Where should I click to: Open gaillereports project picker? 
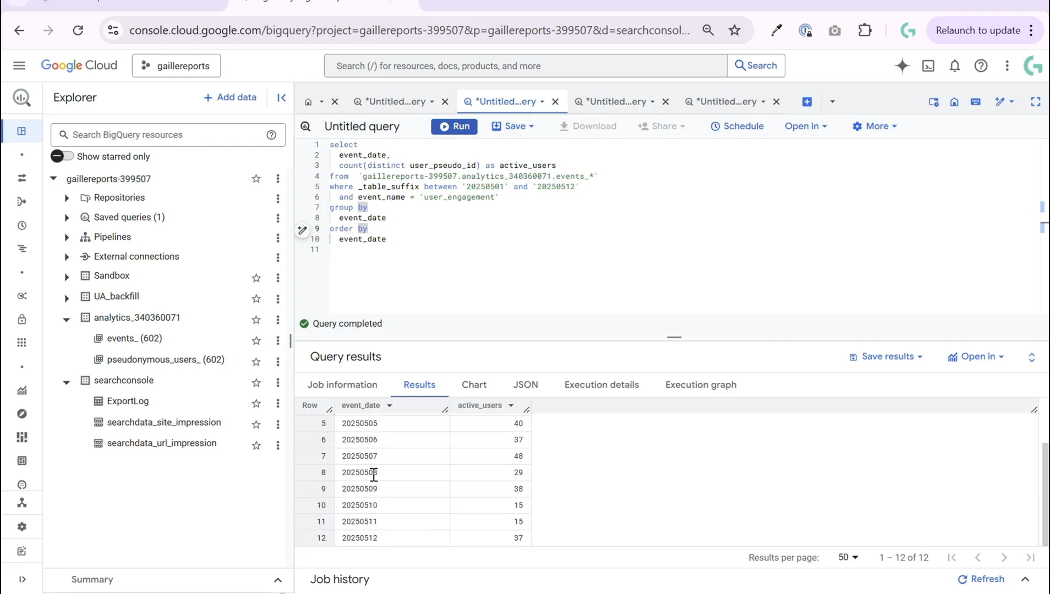(x=176, y=65)
